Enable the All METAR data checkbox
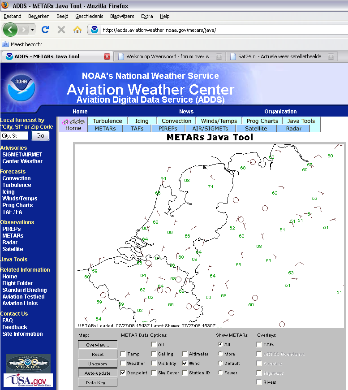Viewport: 348px width, 390px height. pyautogui.click(x=154, y=344)
